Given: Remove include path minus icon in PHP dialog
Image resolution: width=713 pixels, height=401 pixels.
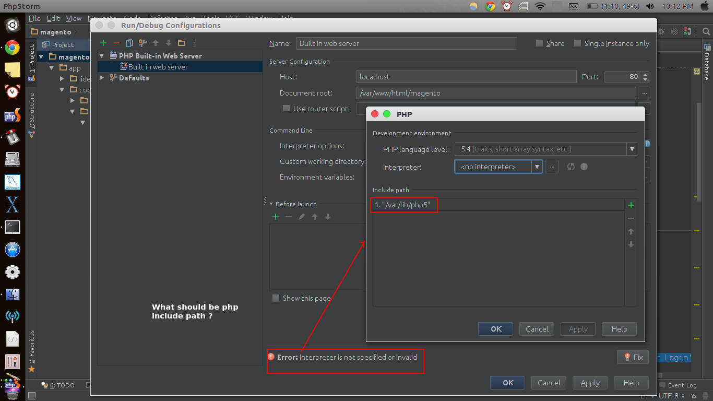Looking at the screenshot, I should pyautogui.click(x=631, y=218).
